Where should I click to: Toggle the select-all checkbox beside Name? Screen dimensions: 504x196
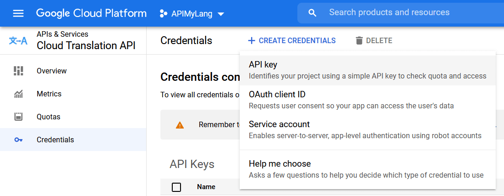coord(176,187)
